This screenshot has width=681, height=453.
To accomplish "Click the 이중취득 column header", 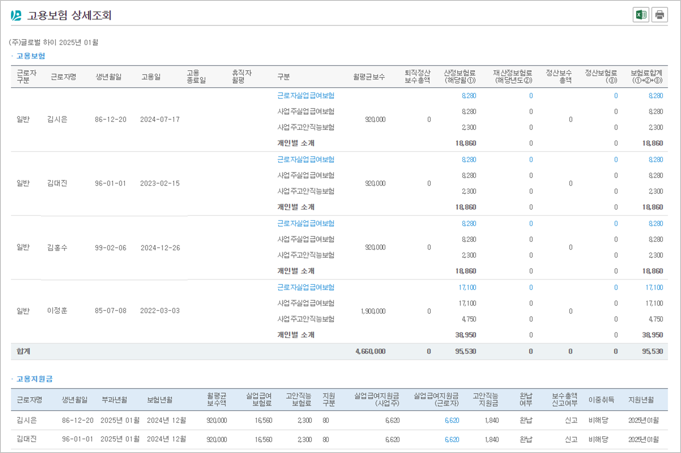I will [601, 400].
